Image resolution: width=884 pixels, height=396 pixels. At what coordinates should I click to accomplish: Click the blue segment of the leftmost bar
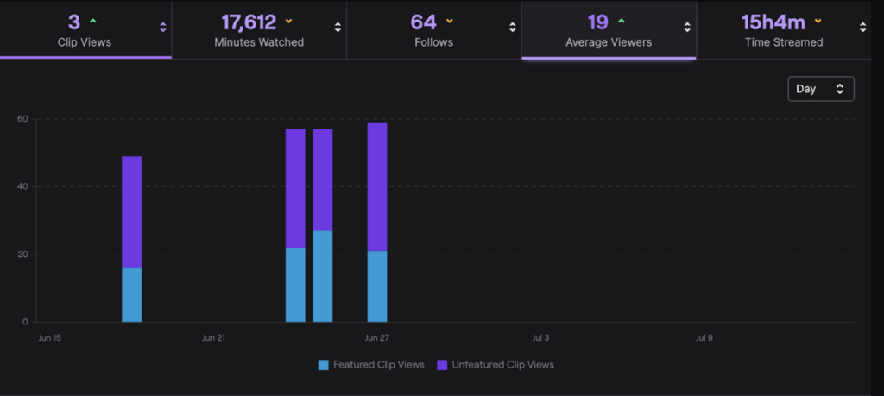(x=131, y=294)
